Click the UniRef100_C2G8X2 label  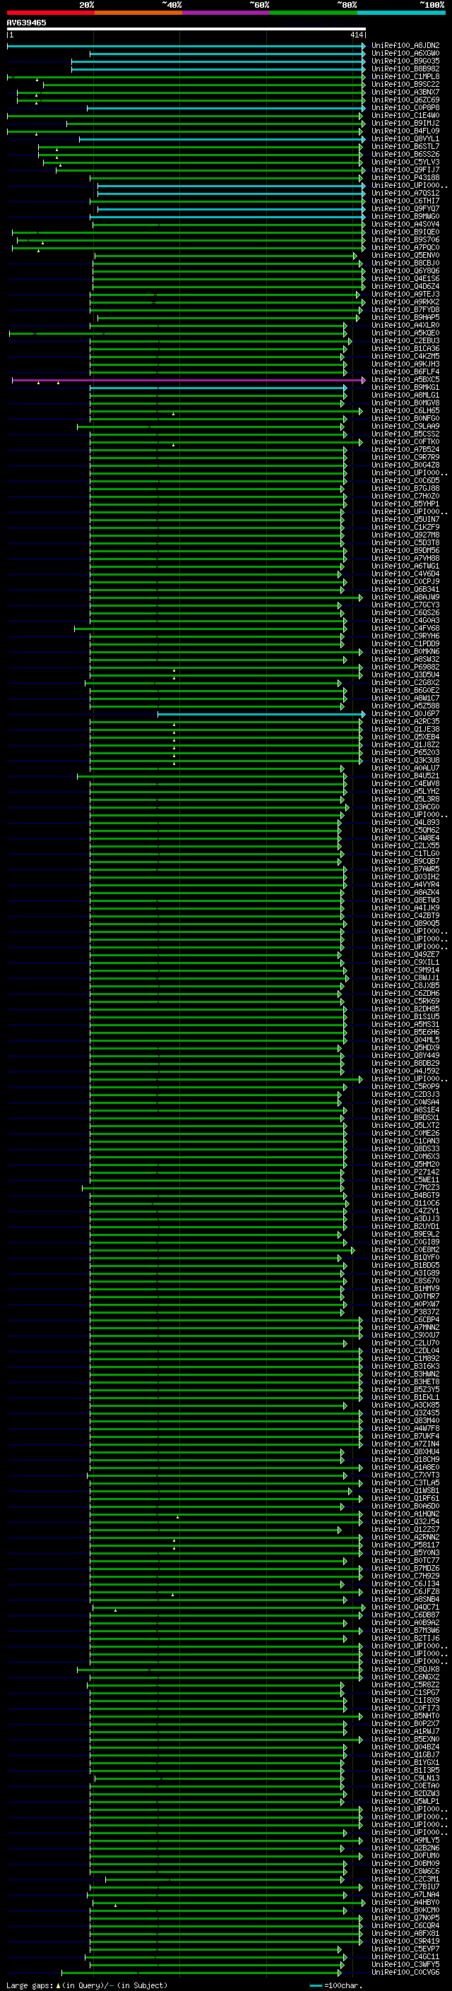point(405,682)
